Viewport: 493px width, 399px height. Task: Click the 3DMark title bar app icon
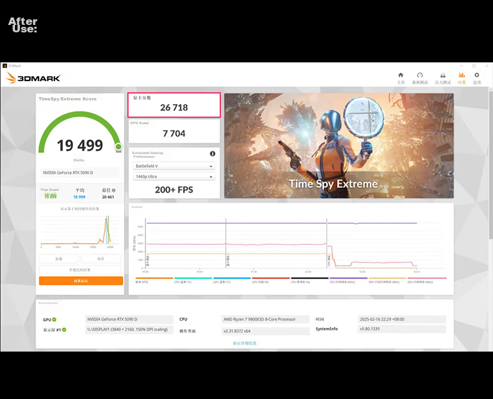click(4, 65)
